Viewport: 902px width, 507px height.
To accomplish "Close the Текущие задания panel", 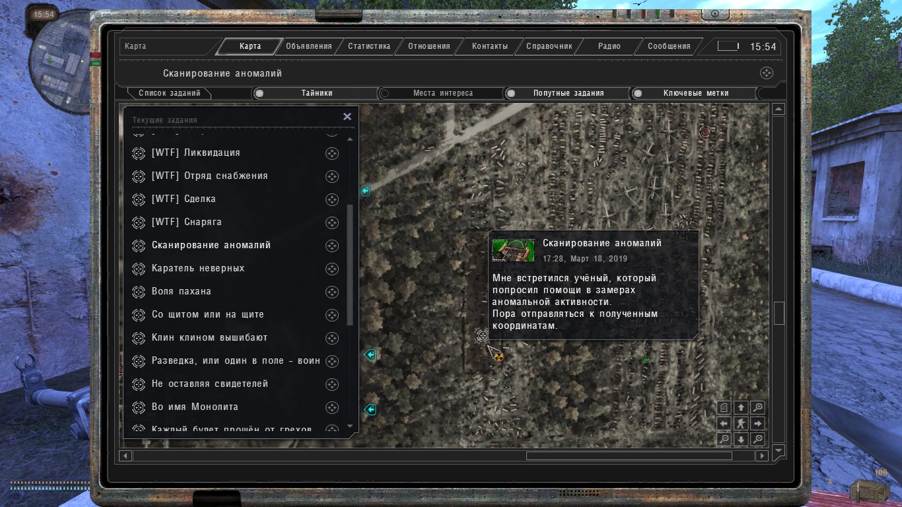I will click(347, 116).
